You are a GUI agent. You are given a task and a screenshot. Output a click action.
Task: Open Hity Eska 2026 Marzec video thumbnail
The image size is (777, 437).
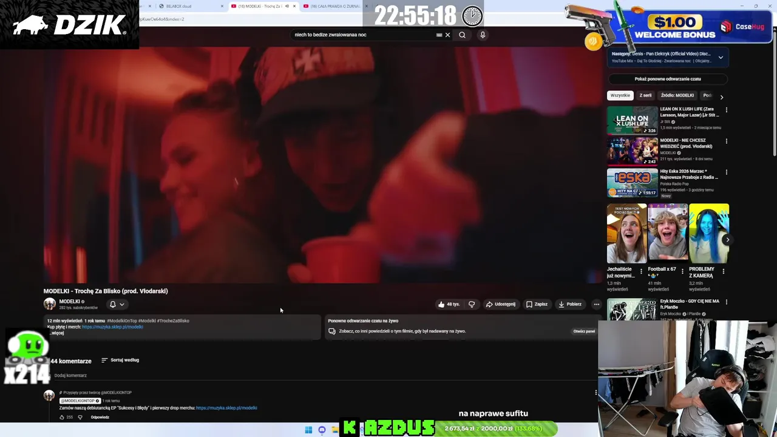(633, 182)
